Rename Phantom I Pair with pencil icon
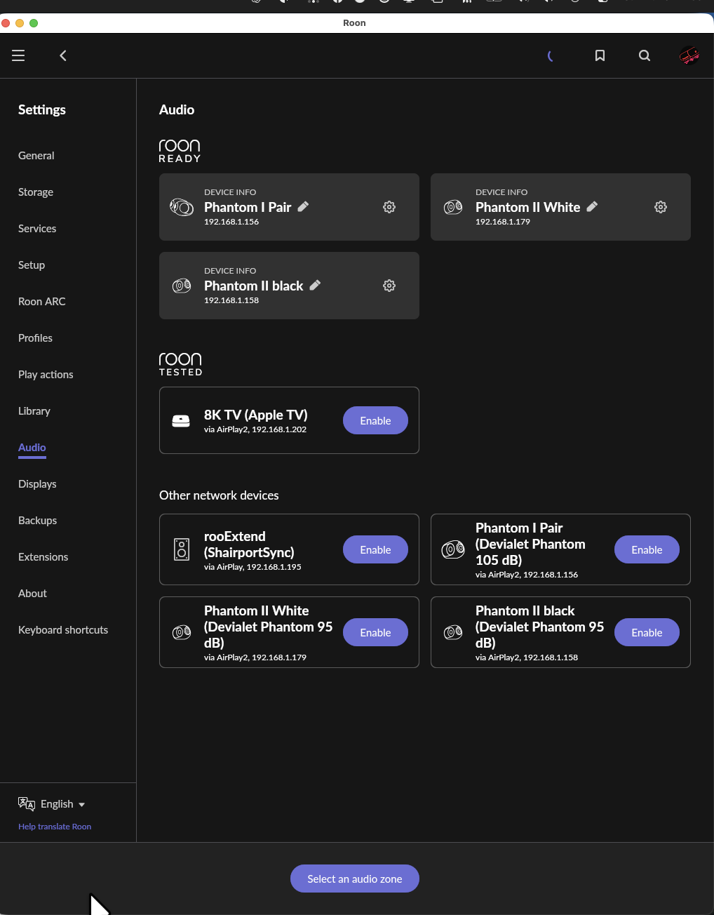Viewport: 714px width, 915px height. [303, 206]
